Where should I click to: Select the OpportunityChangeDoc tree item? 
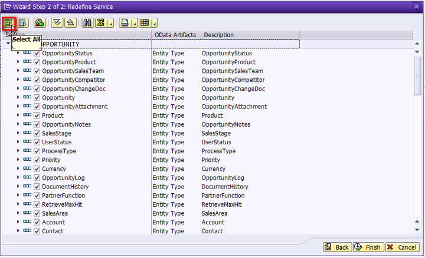[74, 89]
